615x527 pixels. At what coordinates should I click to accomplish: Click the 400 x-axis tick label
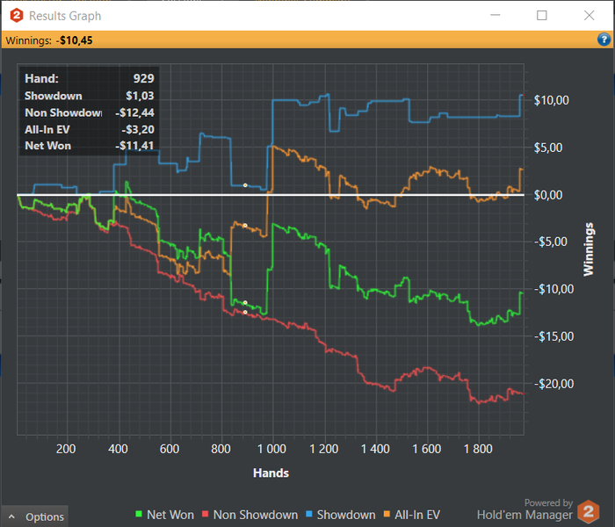(x=118, y=449)
